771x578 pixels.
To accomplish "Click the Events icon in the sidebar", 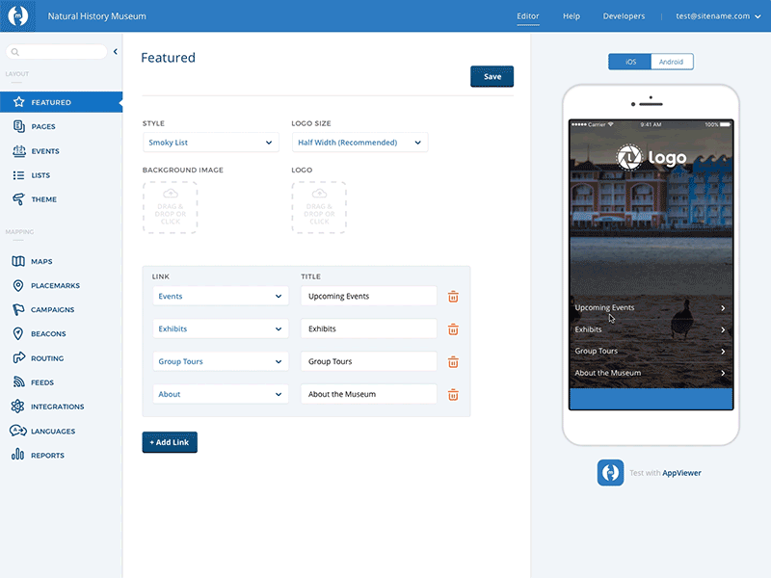I will 18,151.
